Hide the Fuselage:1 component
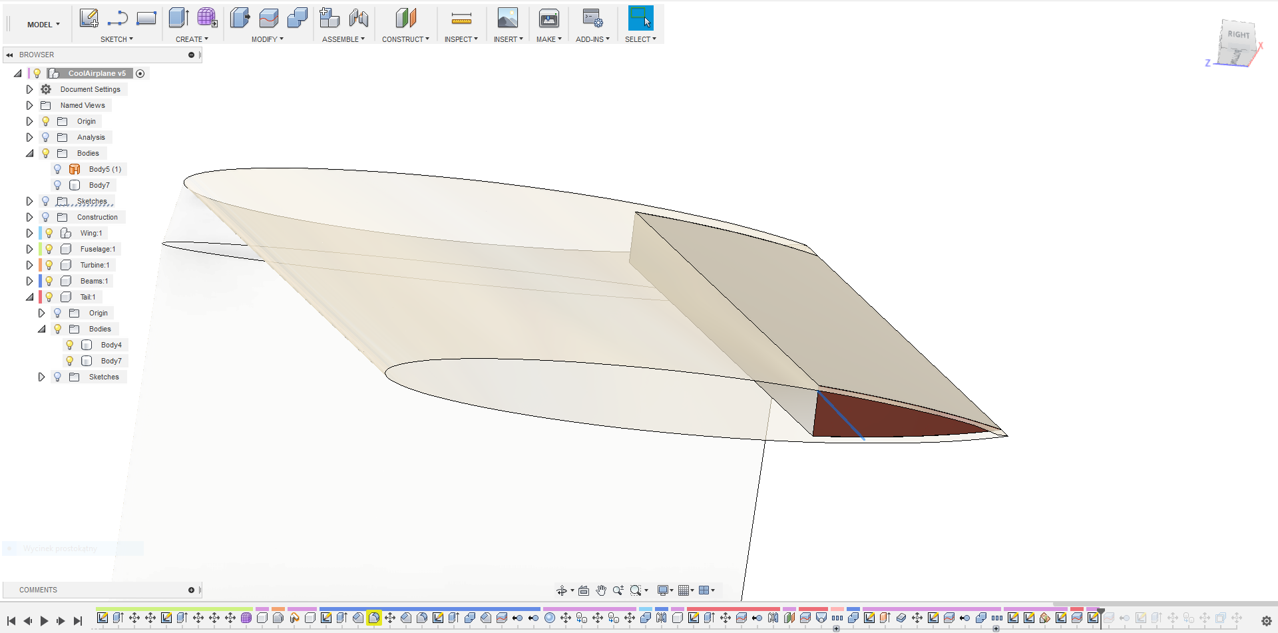The height and width of the screenshot is (633, 1278). point(49,249)
